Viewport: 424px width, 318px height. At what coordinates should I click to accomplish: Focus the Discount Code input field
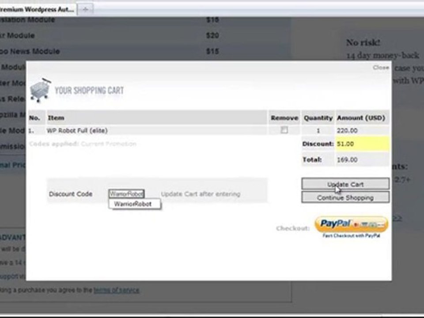(127, 193)
